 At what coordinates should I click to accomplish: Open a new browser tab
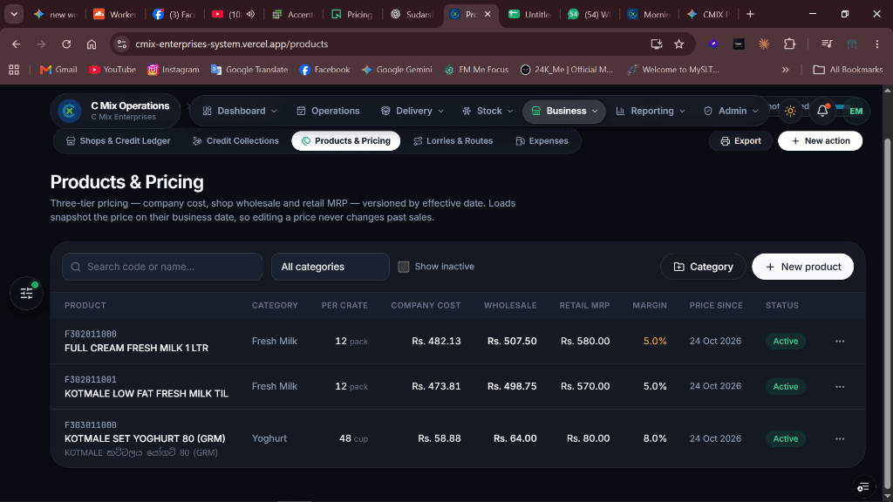750,14
